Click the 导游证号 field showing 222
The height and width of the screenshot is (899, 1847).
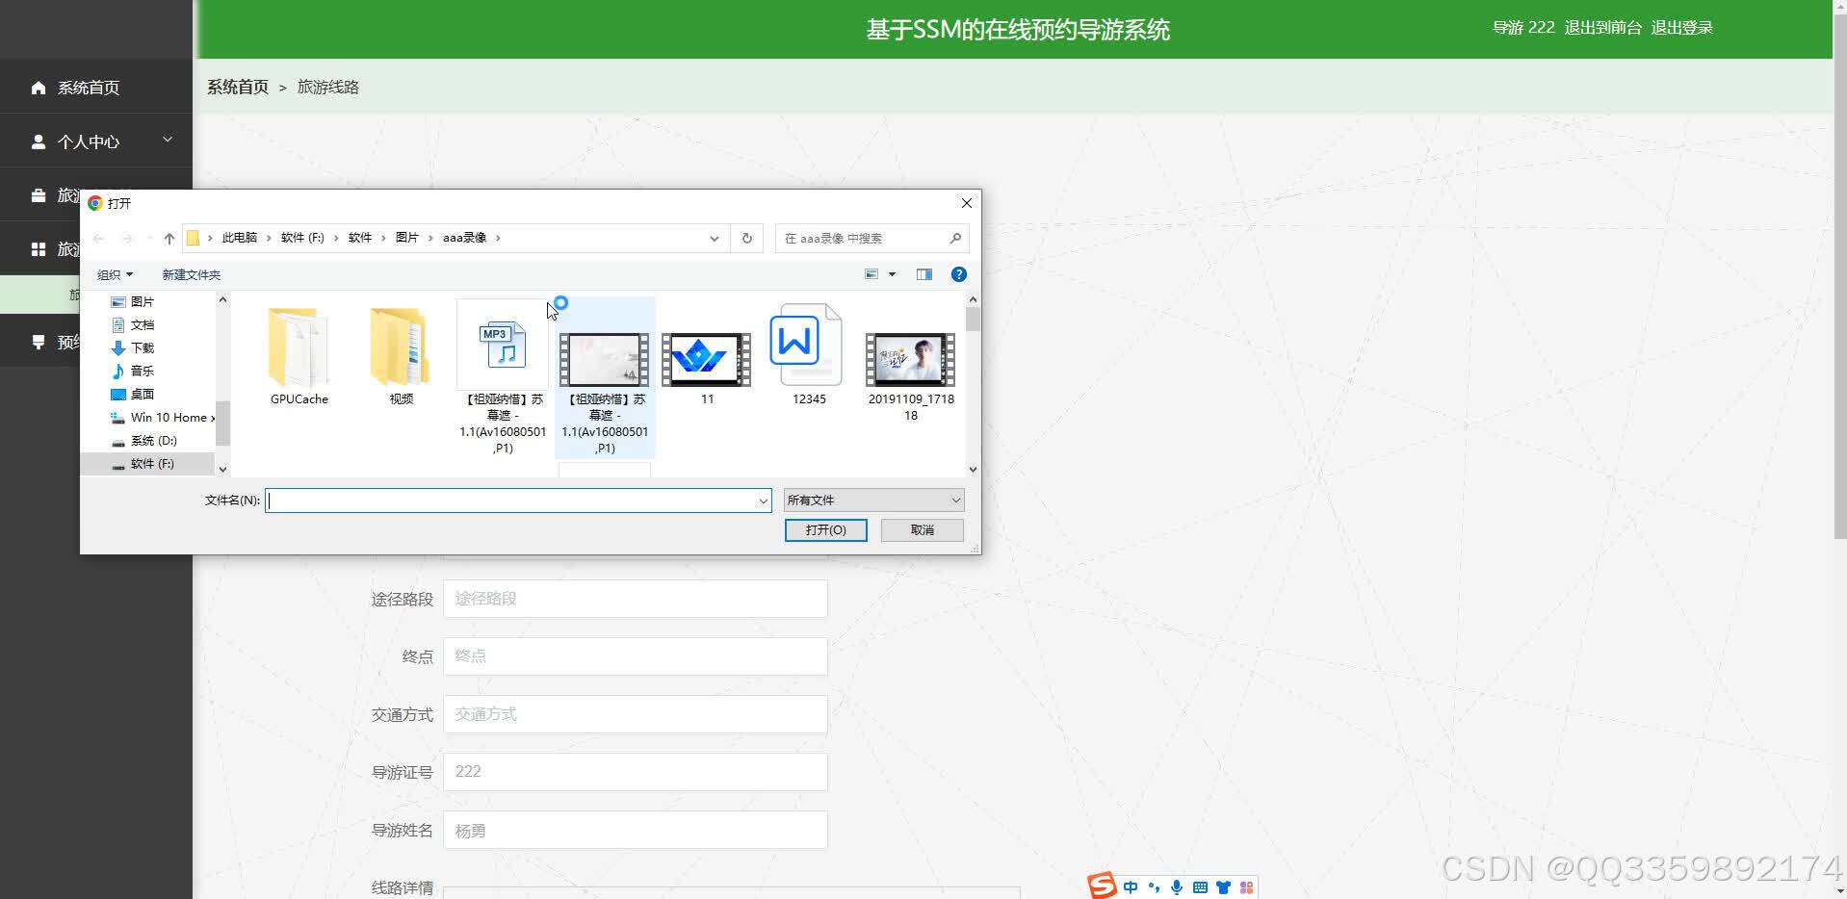[x=635, y=772]
